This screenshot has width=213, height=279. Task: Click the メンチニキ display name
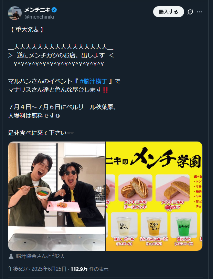38,10
